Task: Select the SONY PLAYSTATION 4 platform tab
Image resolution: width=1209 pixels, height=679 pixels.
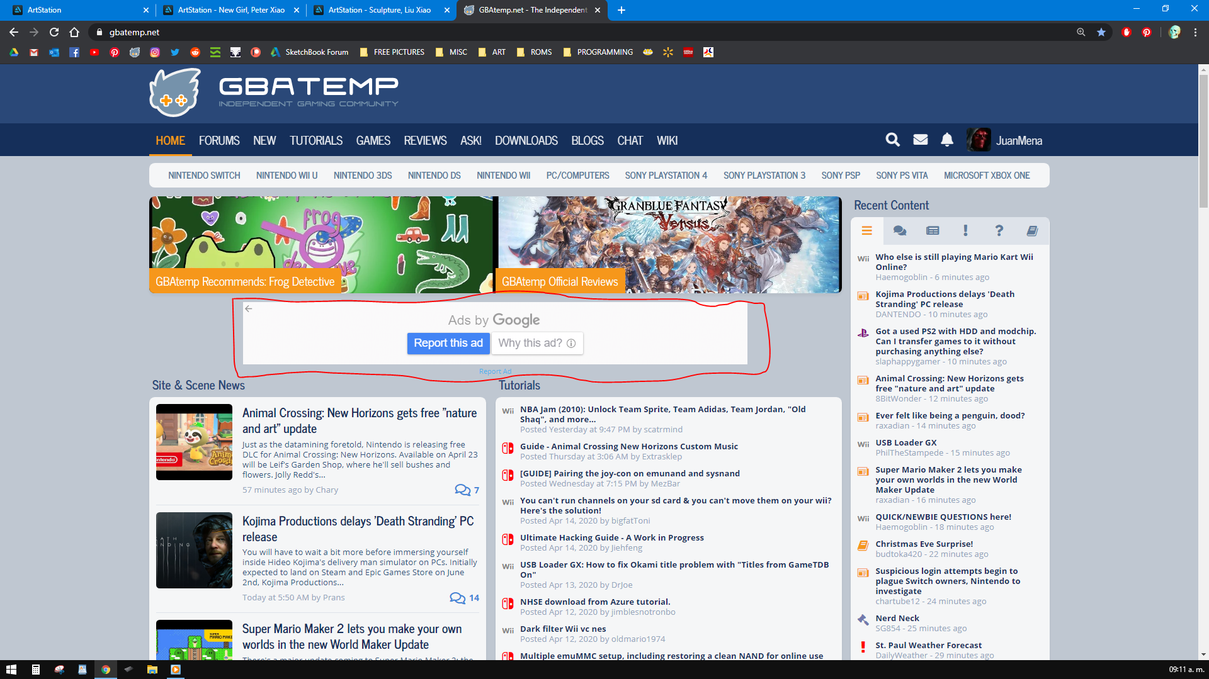Action: pos(666,176)
